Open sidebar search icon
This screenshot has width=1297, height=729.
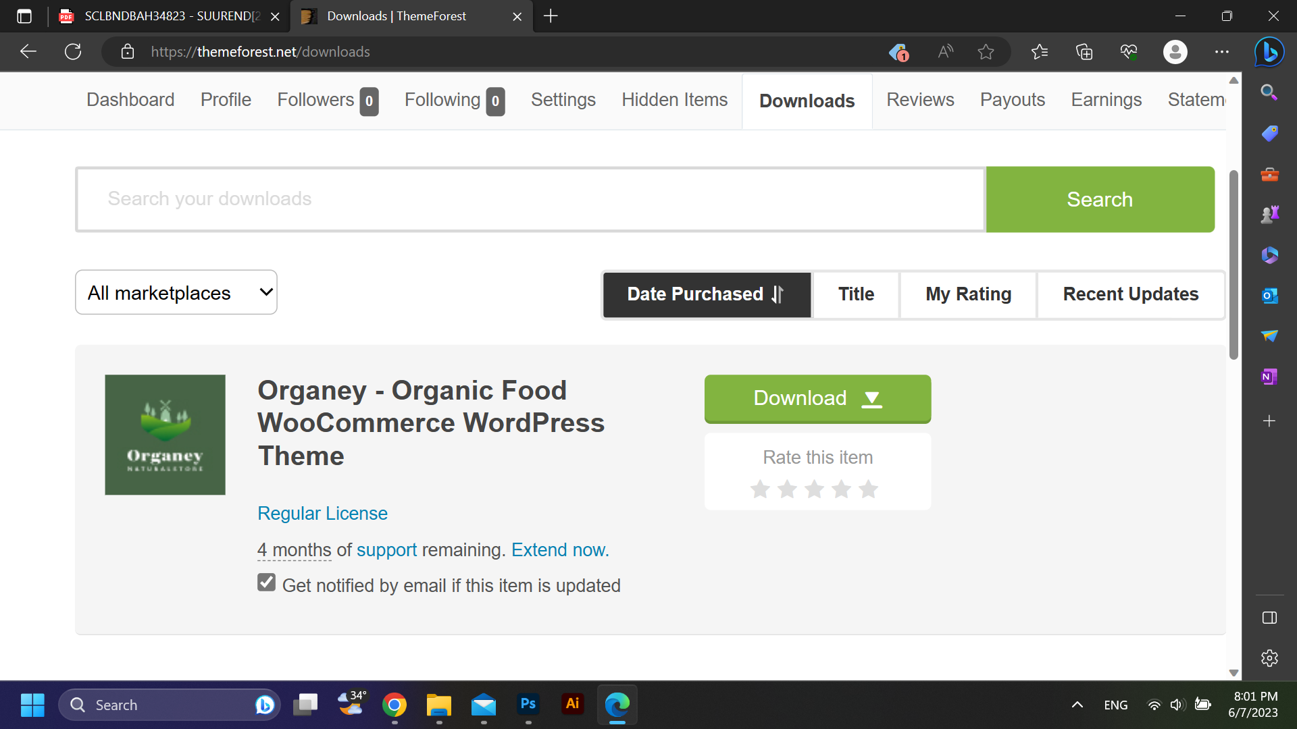point(1269,92)
